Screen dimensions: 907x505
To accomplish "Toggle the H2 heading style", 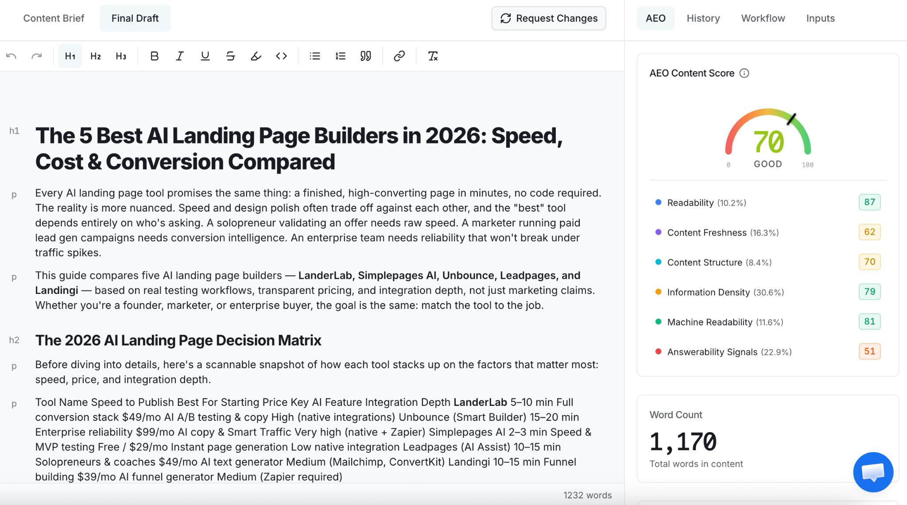I will tap(96, 56).
